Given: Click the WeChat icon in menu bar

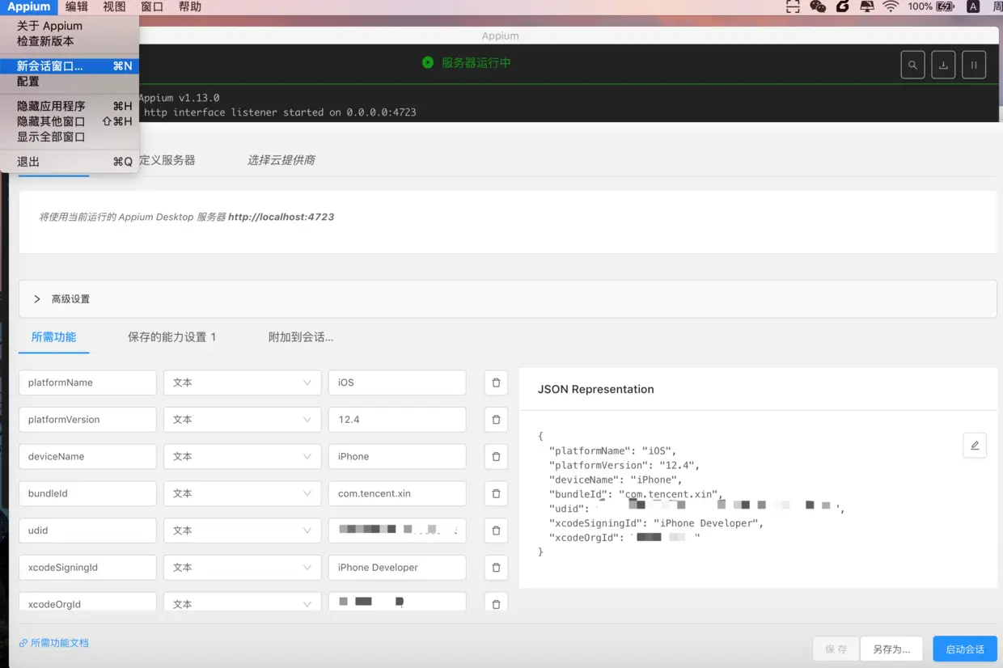Looking at the screenshot, I should pos(818,6).
